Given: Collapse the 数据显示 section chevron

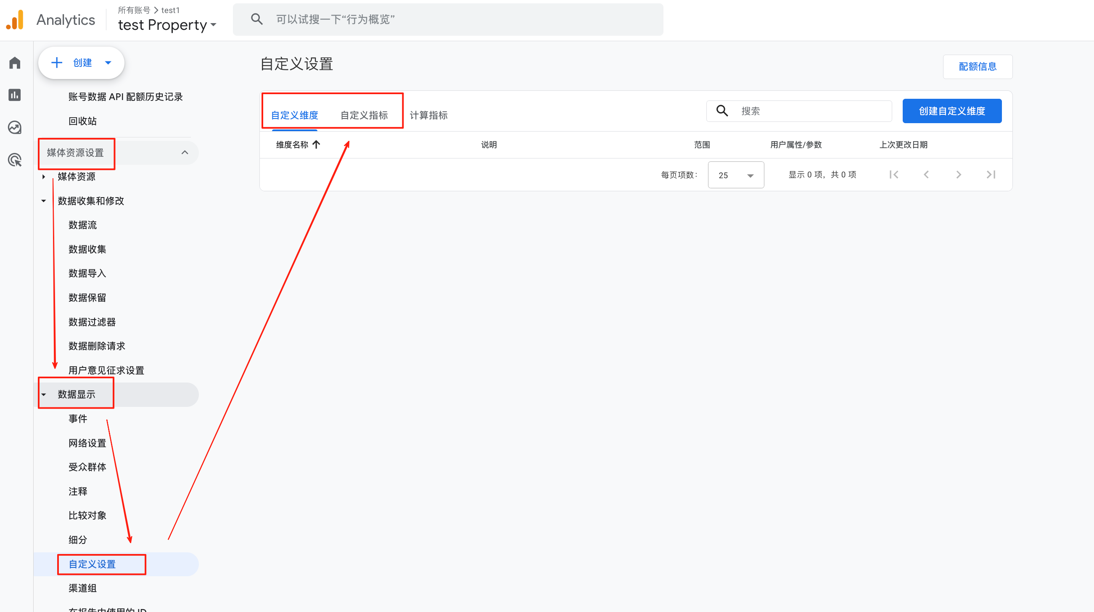Looking at the screenshot, I should pos(44,394).
